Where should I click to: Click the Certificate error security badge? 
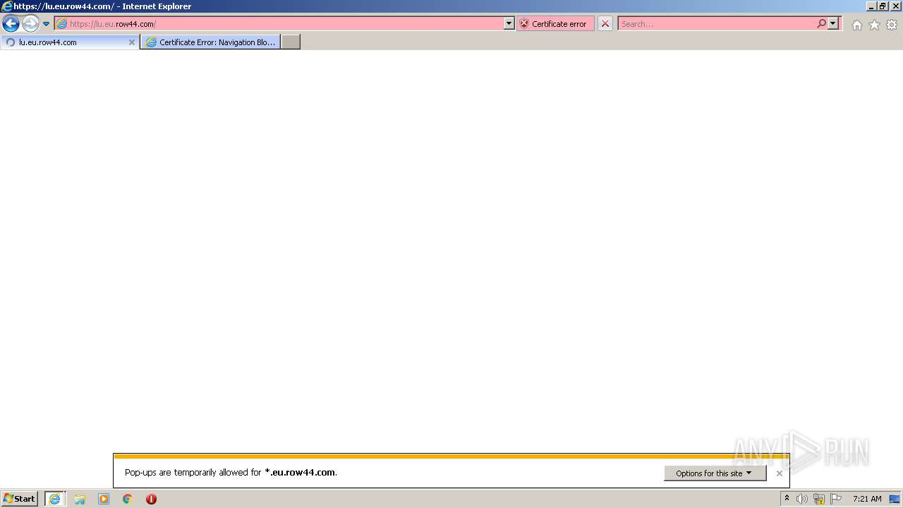[x=556, y=24]
